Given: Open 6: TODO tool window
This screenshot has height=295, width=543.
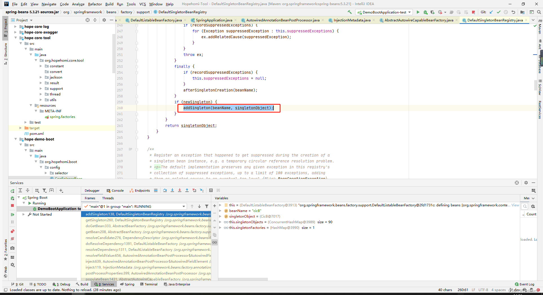Looking at the screenshot, I should click(38, 284).
